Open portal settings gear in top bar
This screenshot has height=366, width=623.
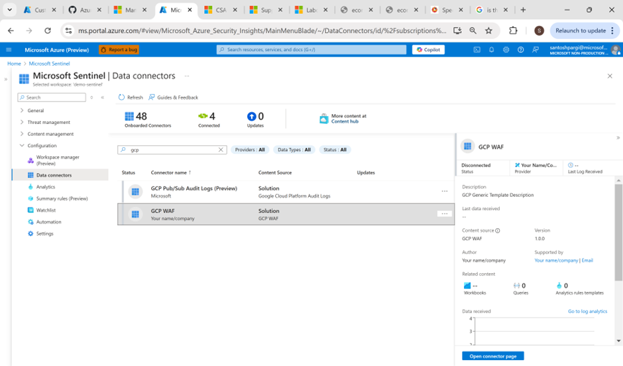click(x=506, y=50)
